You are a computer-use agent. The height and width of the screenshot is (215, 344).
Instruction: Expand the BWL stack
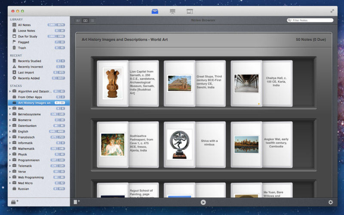click(10, 108)
